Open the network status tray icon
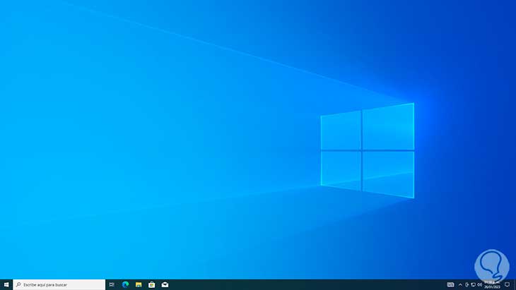 [473, 284]
